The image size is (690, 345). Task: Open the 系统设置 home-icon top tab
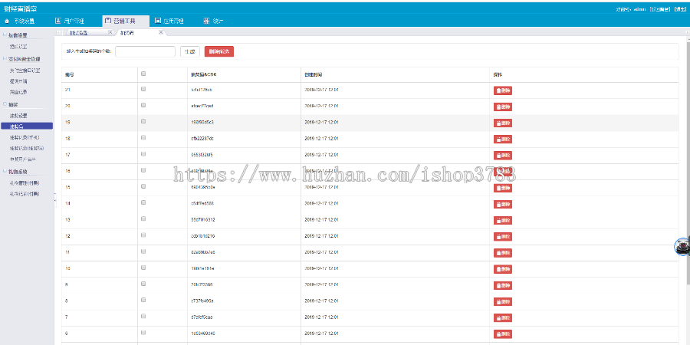pyautogui.click(x=19, y=21)
